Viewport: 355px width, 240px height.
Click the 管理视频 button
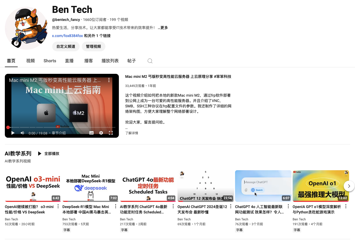[x=93, y=46]
